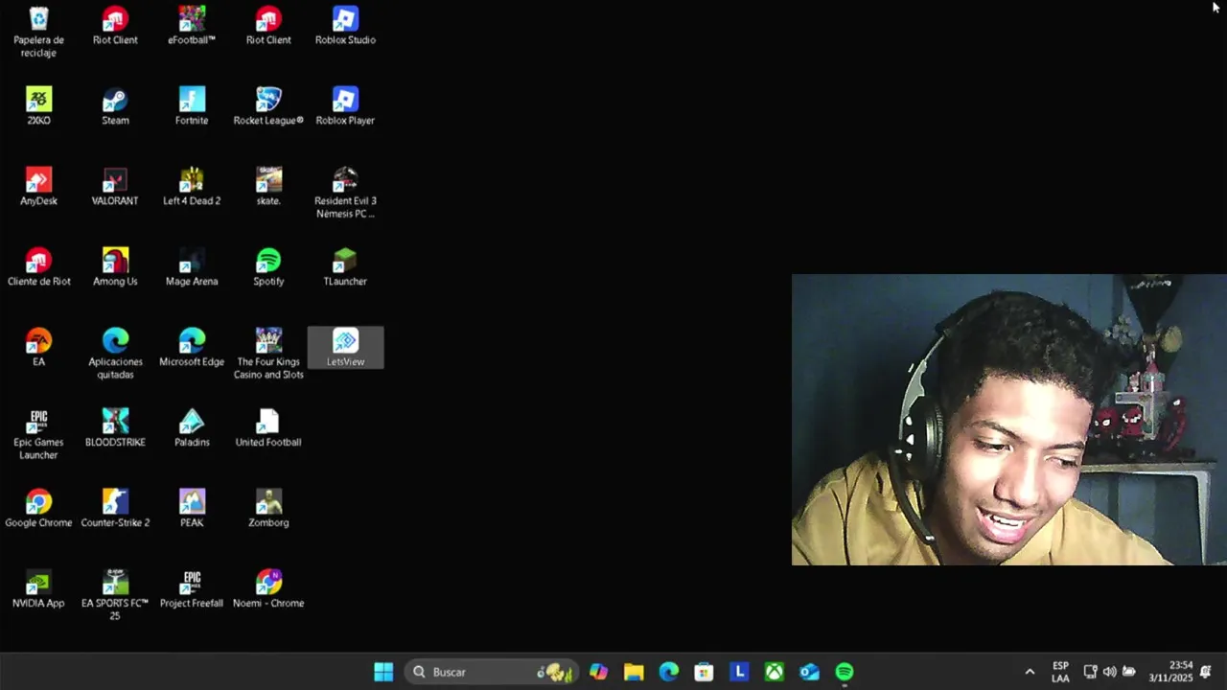Select the Mage Arena shortcut
The height and width of the screenshot is (690, 1227).
click(x=192, y=267)
